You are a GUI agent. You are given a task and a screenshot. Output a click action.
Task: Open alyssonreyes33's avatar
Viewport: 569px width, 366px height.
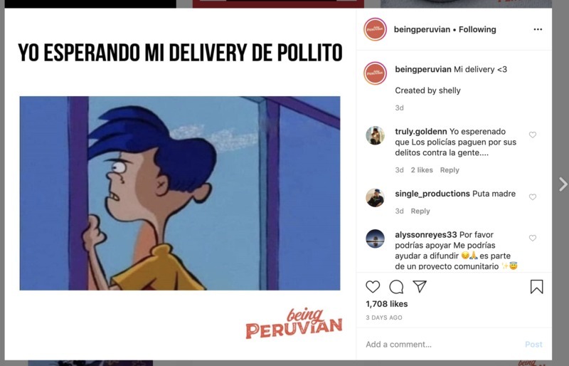click(375, 239)
